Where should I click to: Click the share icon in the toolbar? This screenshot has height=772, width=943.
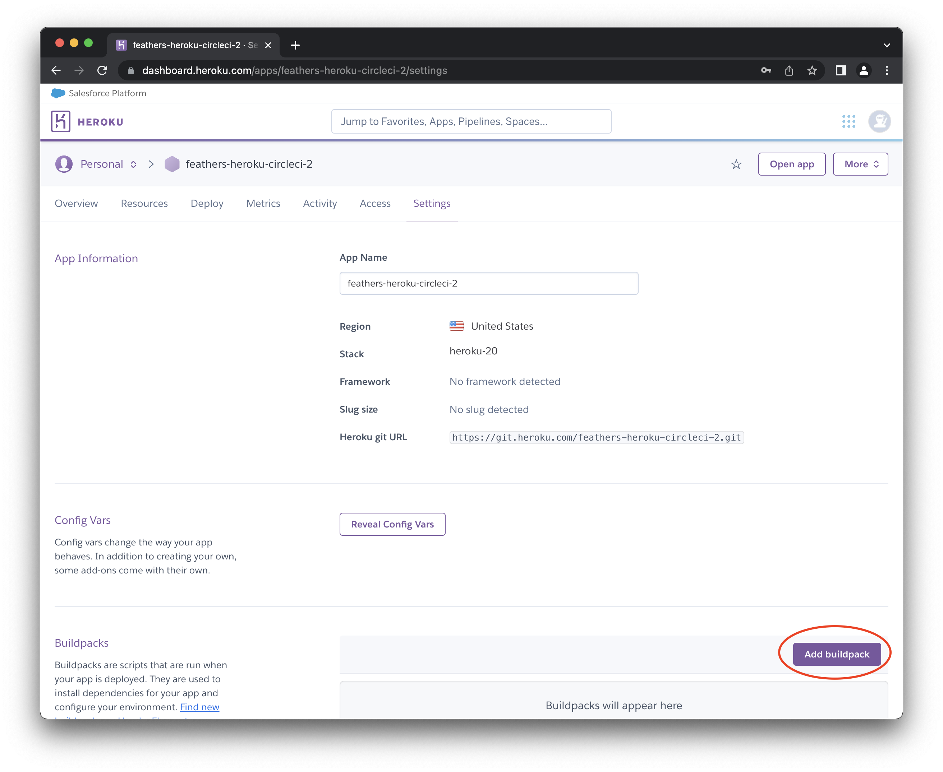(790, 70)
